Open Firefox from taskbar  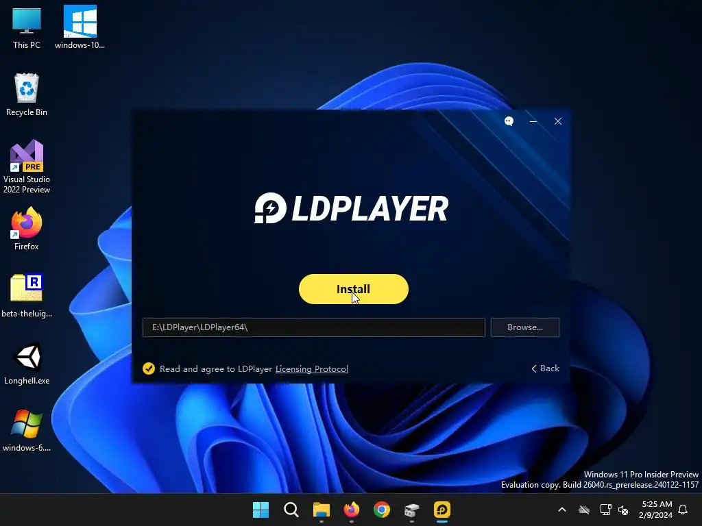pyautogui.click(x=352, y=510)
